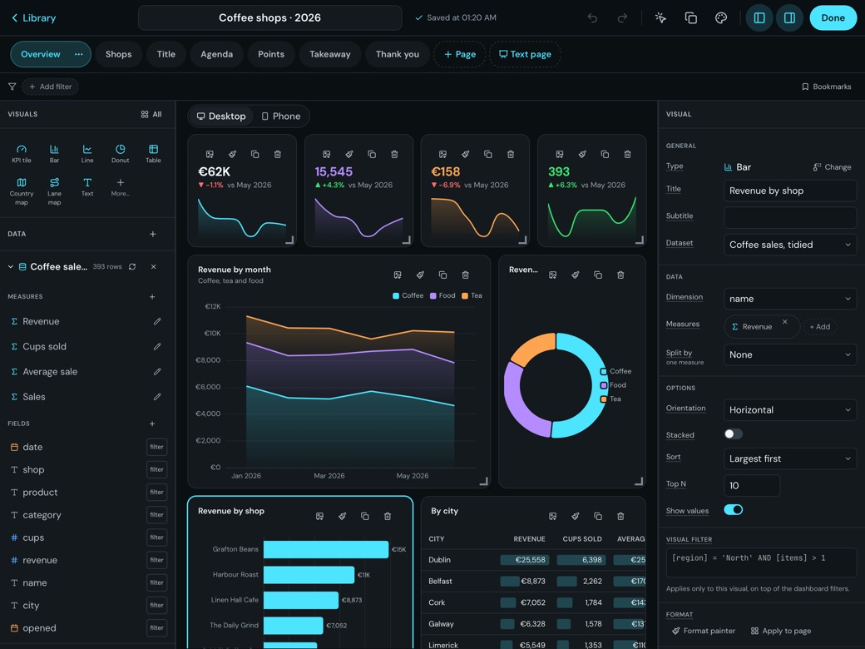Open Bookmarks

point(827,87)
